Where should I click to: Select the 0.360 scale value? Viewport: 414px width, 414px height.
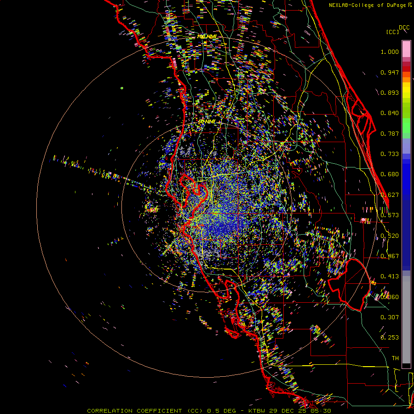pyautogui.click(x=390, y=297)
